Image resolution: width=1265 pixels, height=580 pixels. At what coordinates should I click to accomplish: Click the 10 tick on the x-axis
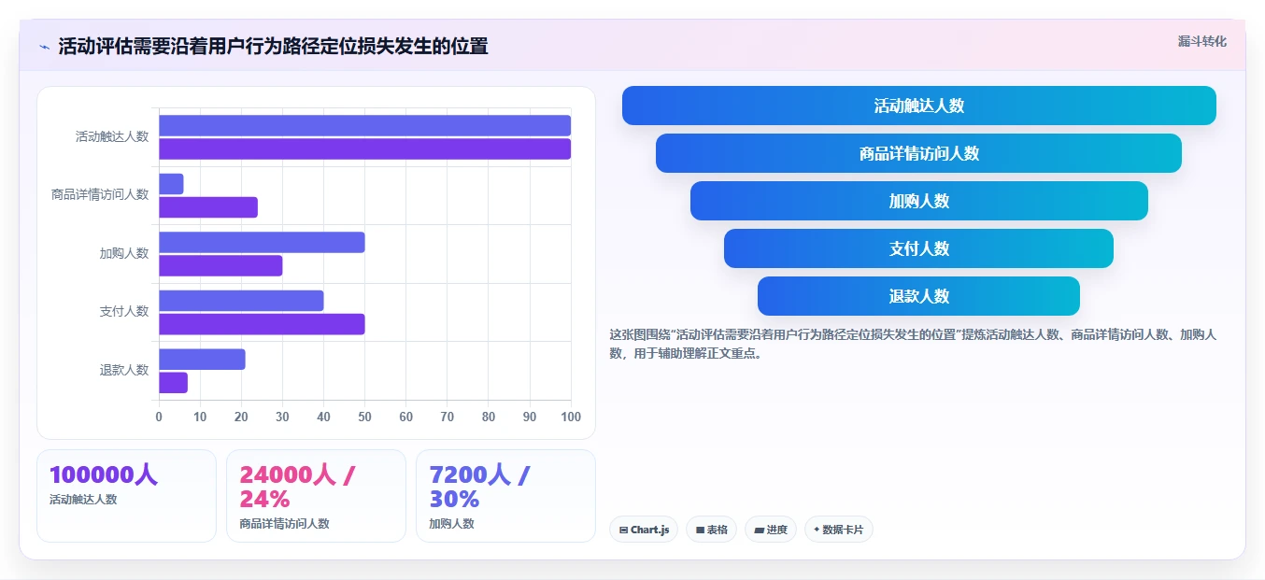200,417
